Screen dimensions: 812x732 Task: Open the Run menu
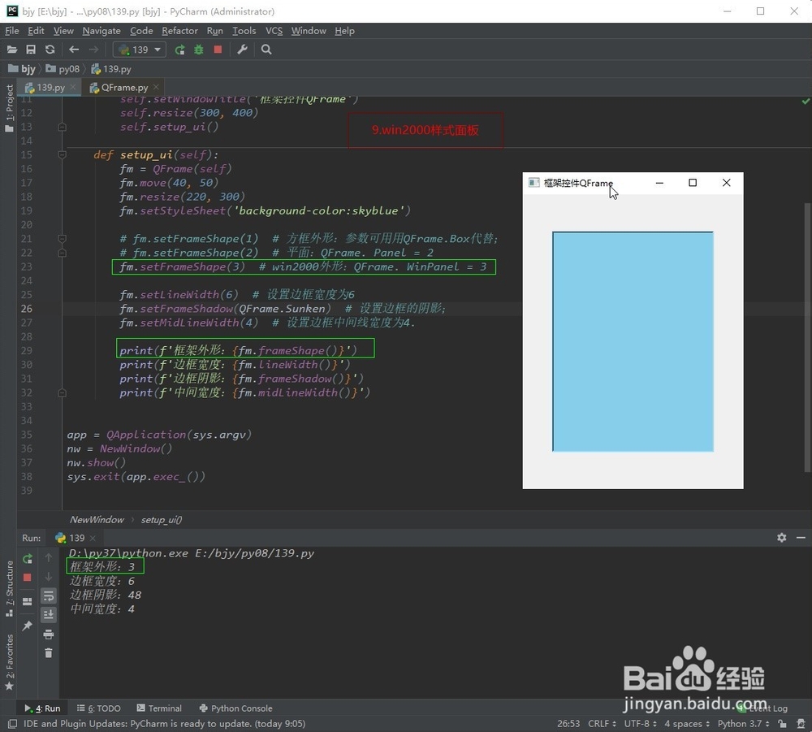[x=215, y=31]
